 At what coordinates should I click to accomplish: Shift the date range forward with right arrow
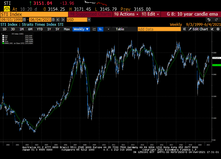(63, 20)
